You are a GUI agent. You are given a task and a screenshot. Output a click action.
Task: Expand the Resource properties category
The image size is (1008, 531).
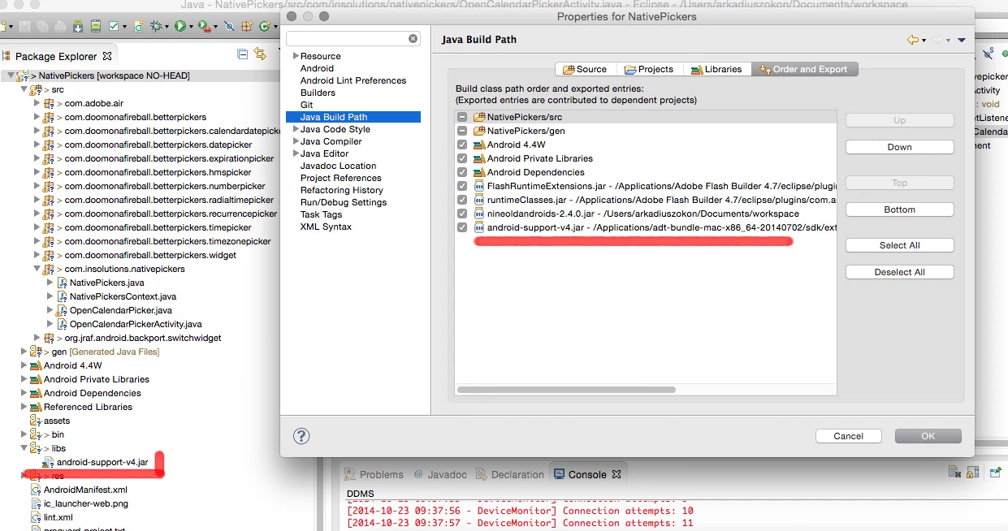(x=296, y=56)
